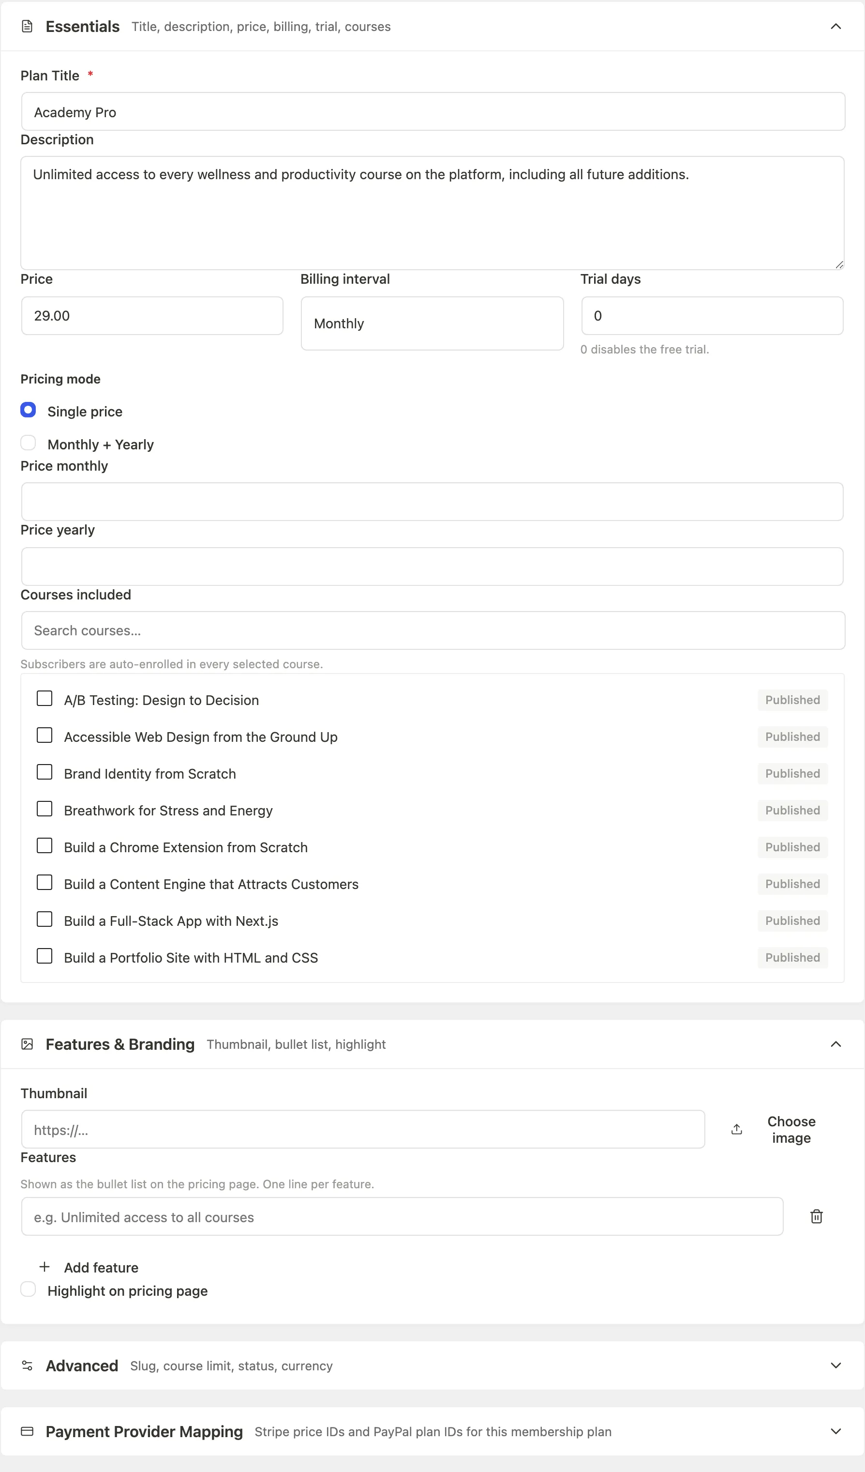The height and width of the screenshot is (1472, 865).
Task: Click the Features & Branding image icon
Action: pos(27,1044)
